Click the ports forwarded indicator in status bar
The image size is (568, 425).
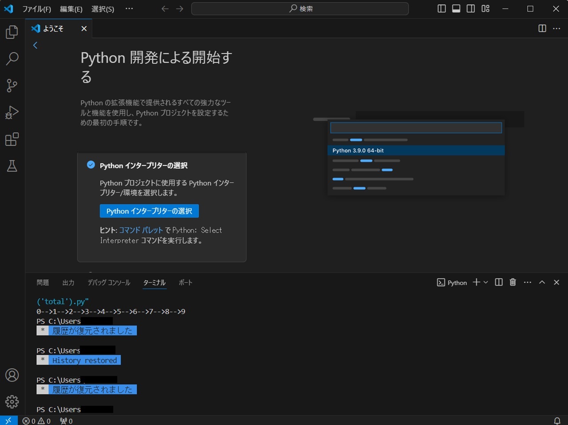pyautogui.click(x=66, y=421)
